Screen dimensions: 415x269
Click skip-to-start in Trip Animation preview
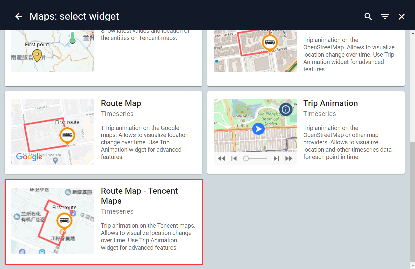234,158
